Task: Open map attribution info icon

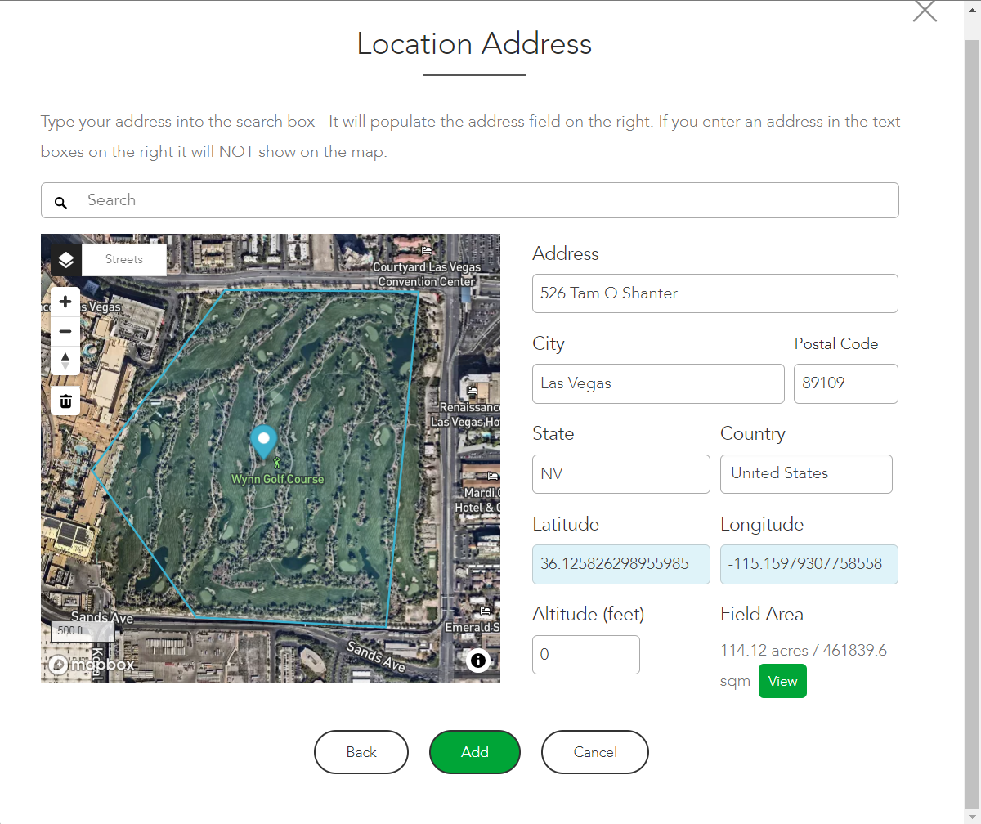Action: pyautogui.click(x=478, y=660)
